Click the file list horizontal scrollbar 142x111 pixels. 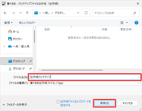[x=72, y=70]
